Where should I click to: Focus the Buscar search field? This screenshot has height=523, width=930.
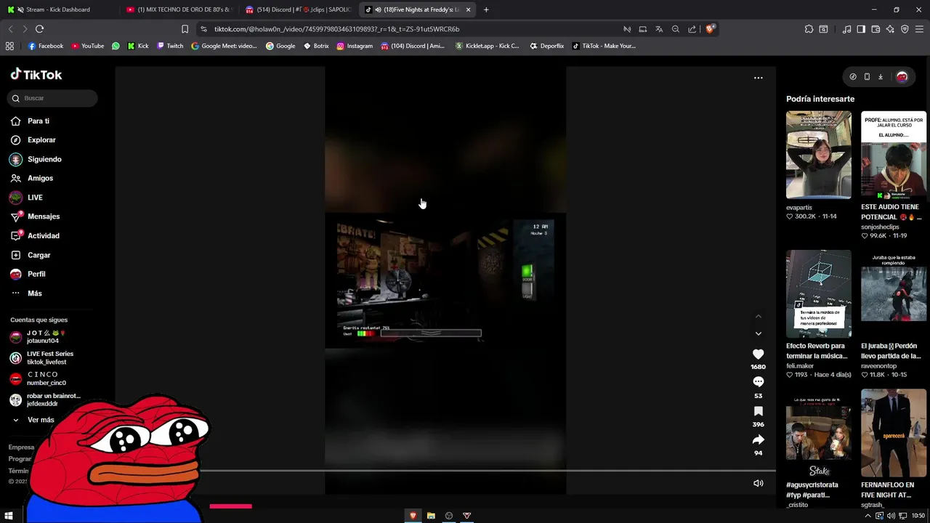52,98
